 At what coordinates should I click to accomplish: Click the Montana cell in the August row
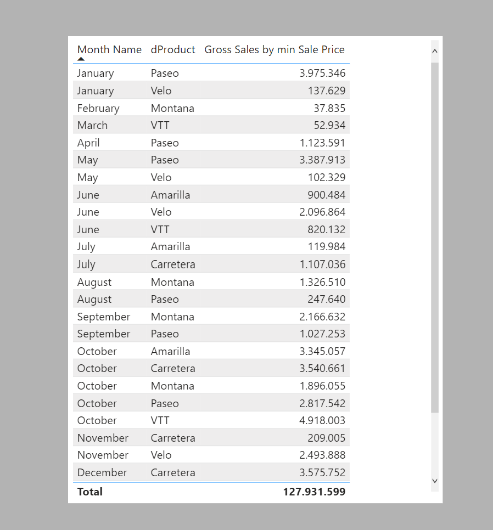point(172,282)
